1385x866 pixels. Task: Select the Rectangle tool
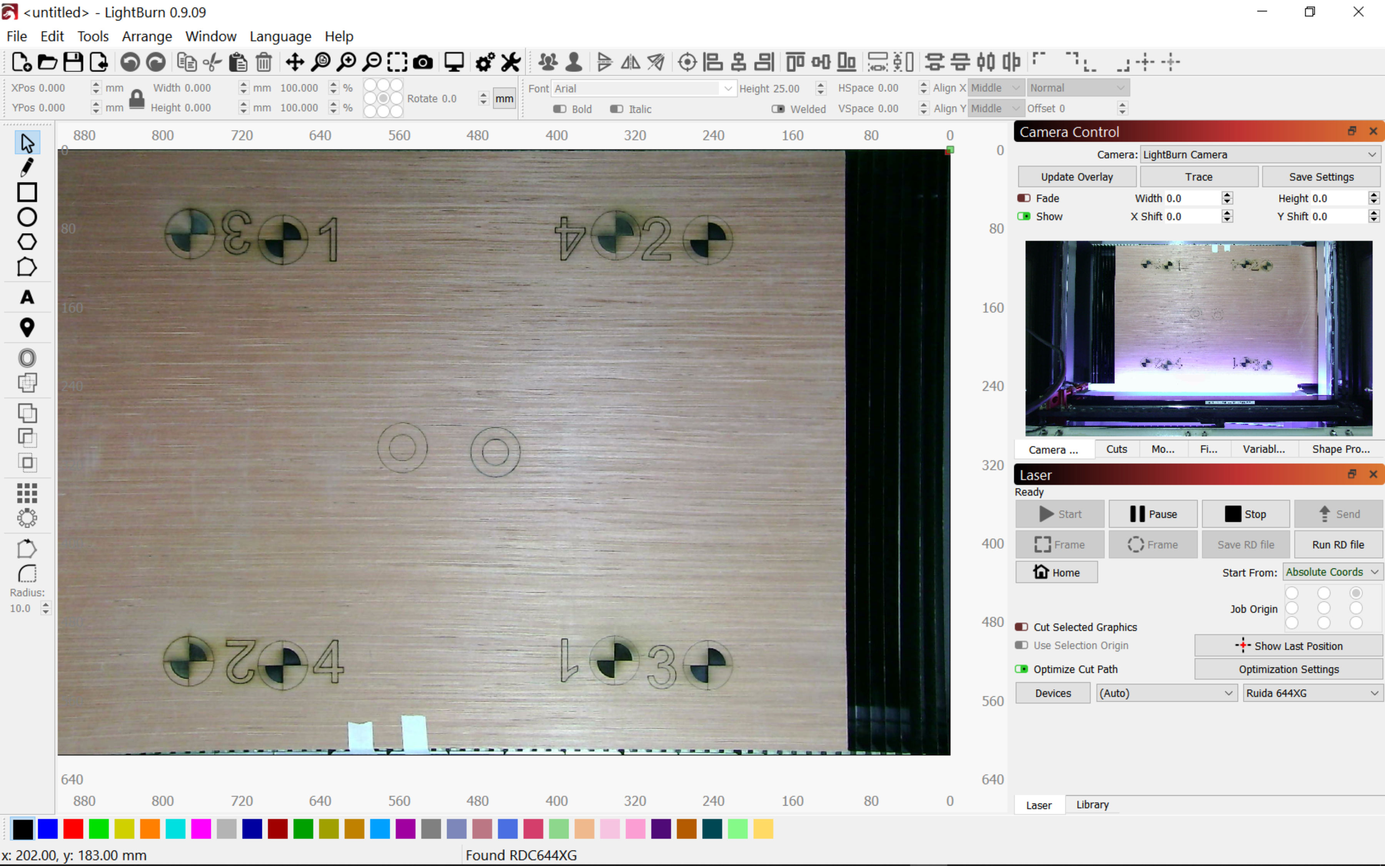tap(26, 192)
